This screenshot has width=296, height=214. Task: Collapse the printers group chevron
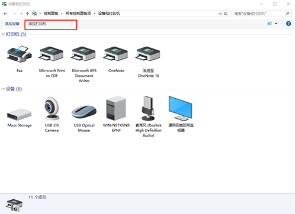tap(3, 34)
